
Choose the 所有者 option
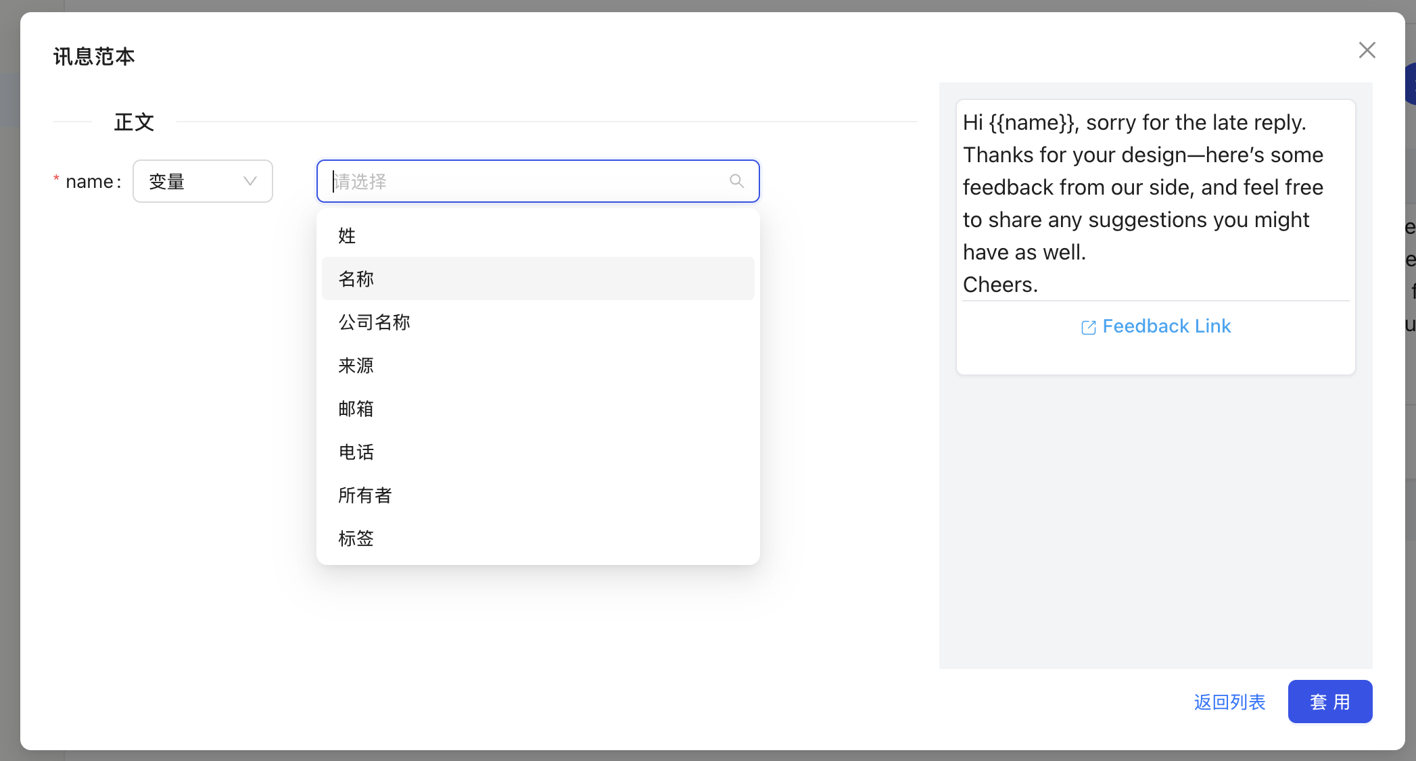click(364, 495)
